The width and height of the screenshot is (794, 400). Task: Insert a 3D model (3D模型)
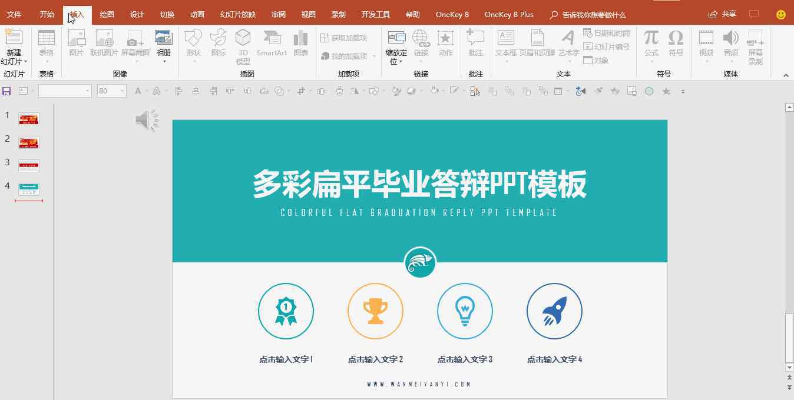click(243, 39)
